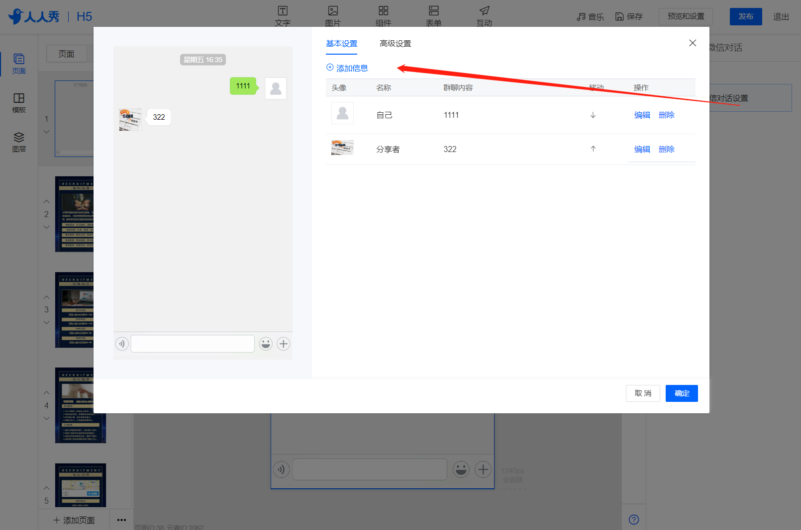Click 添加页面 to add a page
801x530 pixels.
click(74, 520)
